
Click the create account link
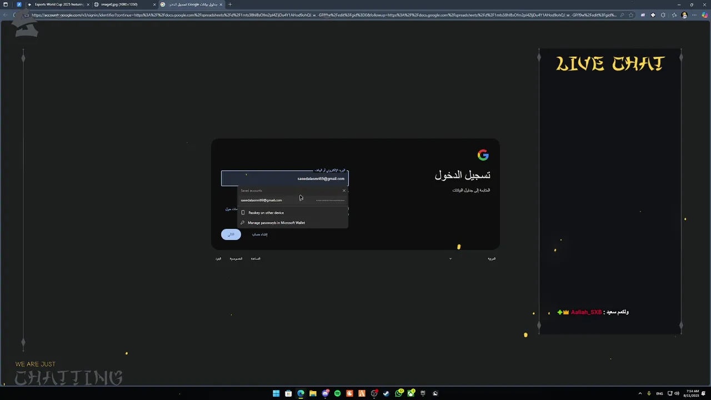point(259,234)
